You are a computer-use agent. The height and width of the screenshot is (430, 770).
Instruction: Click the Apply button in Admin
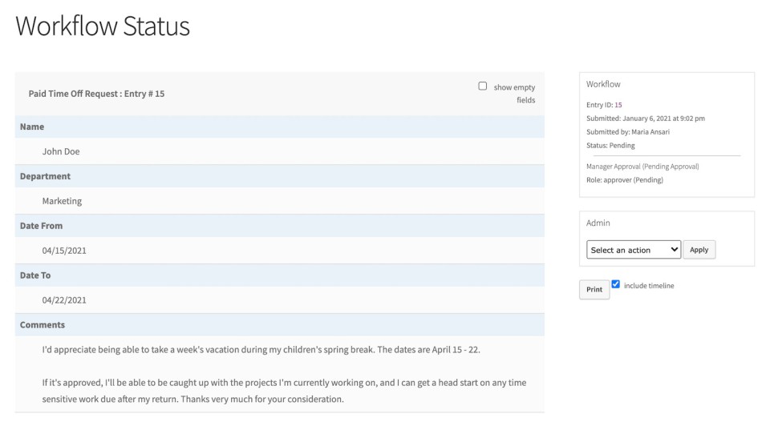pyautogui.click(x=699, y=250)
